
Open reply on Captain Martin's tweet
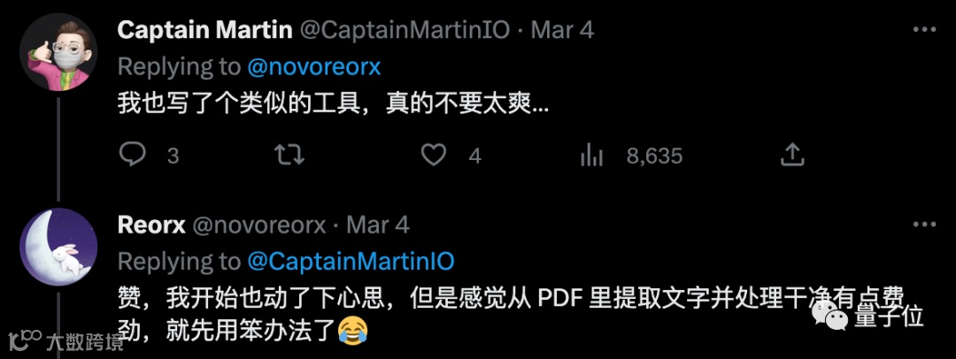132,156
